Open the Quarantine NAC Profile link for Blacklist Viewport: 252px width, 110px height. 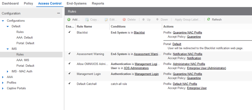coord(187,33)
